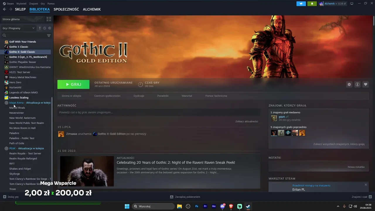The width and height of the screenshot is (375, 211).
Task: Open ALCHEMIK profile tab
Action: coord(92,9)
